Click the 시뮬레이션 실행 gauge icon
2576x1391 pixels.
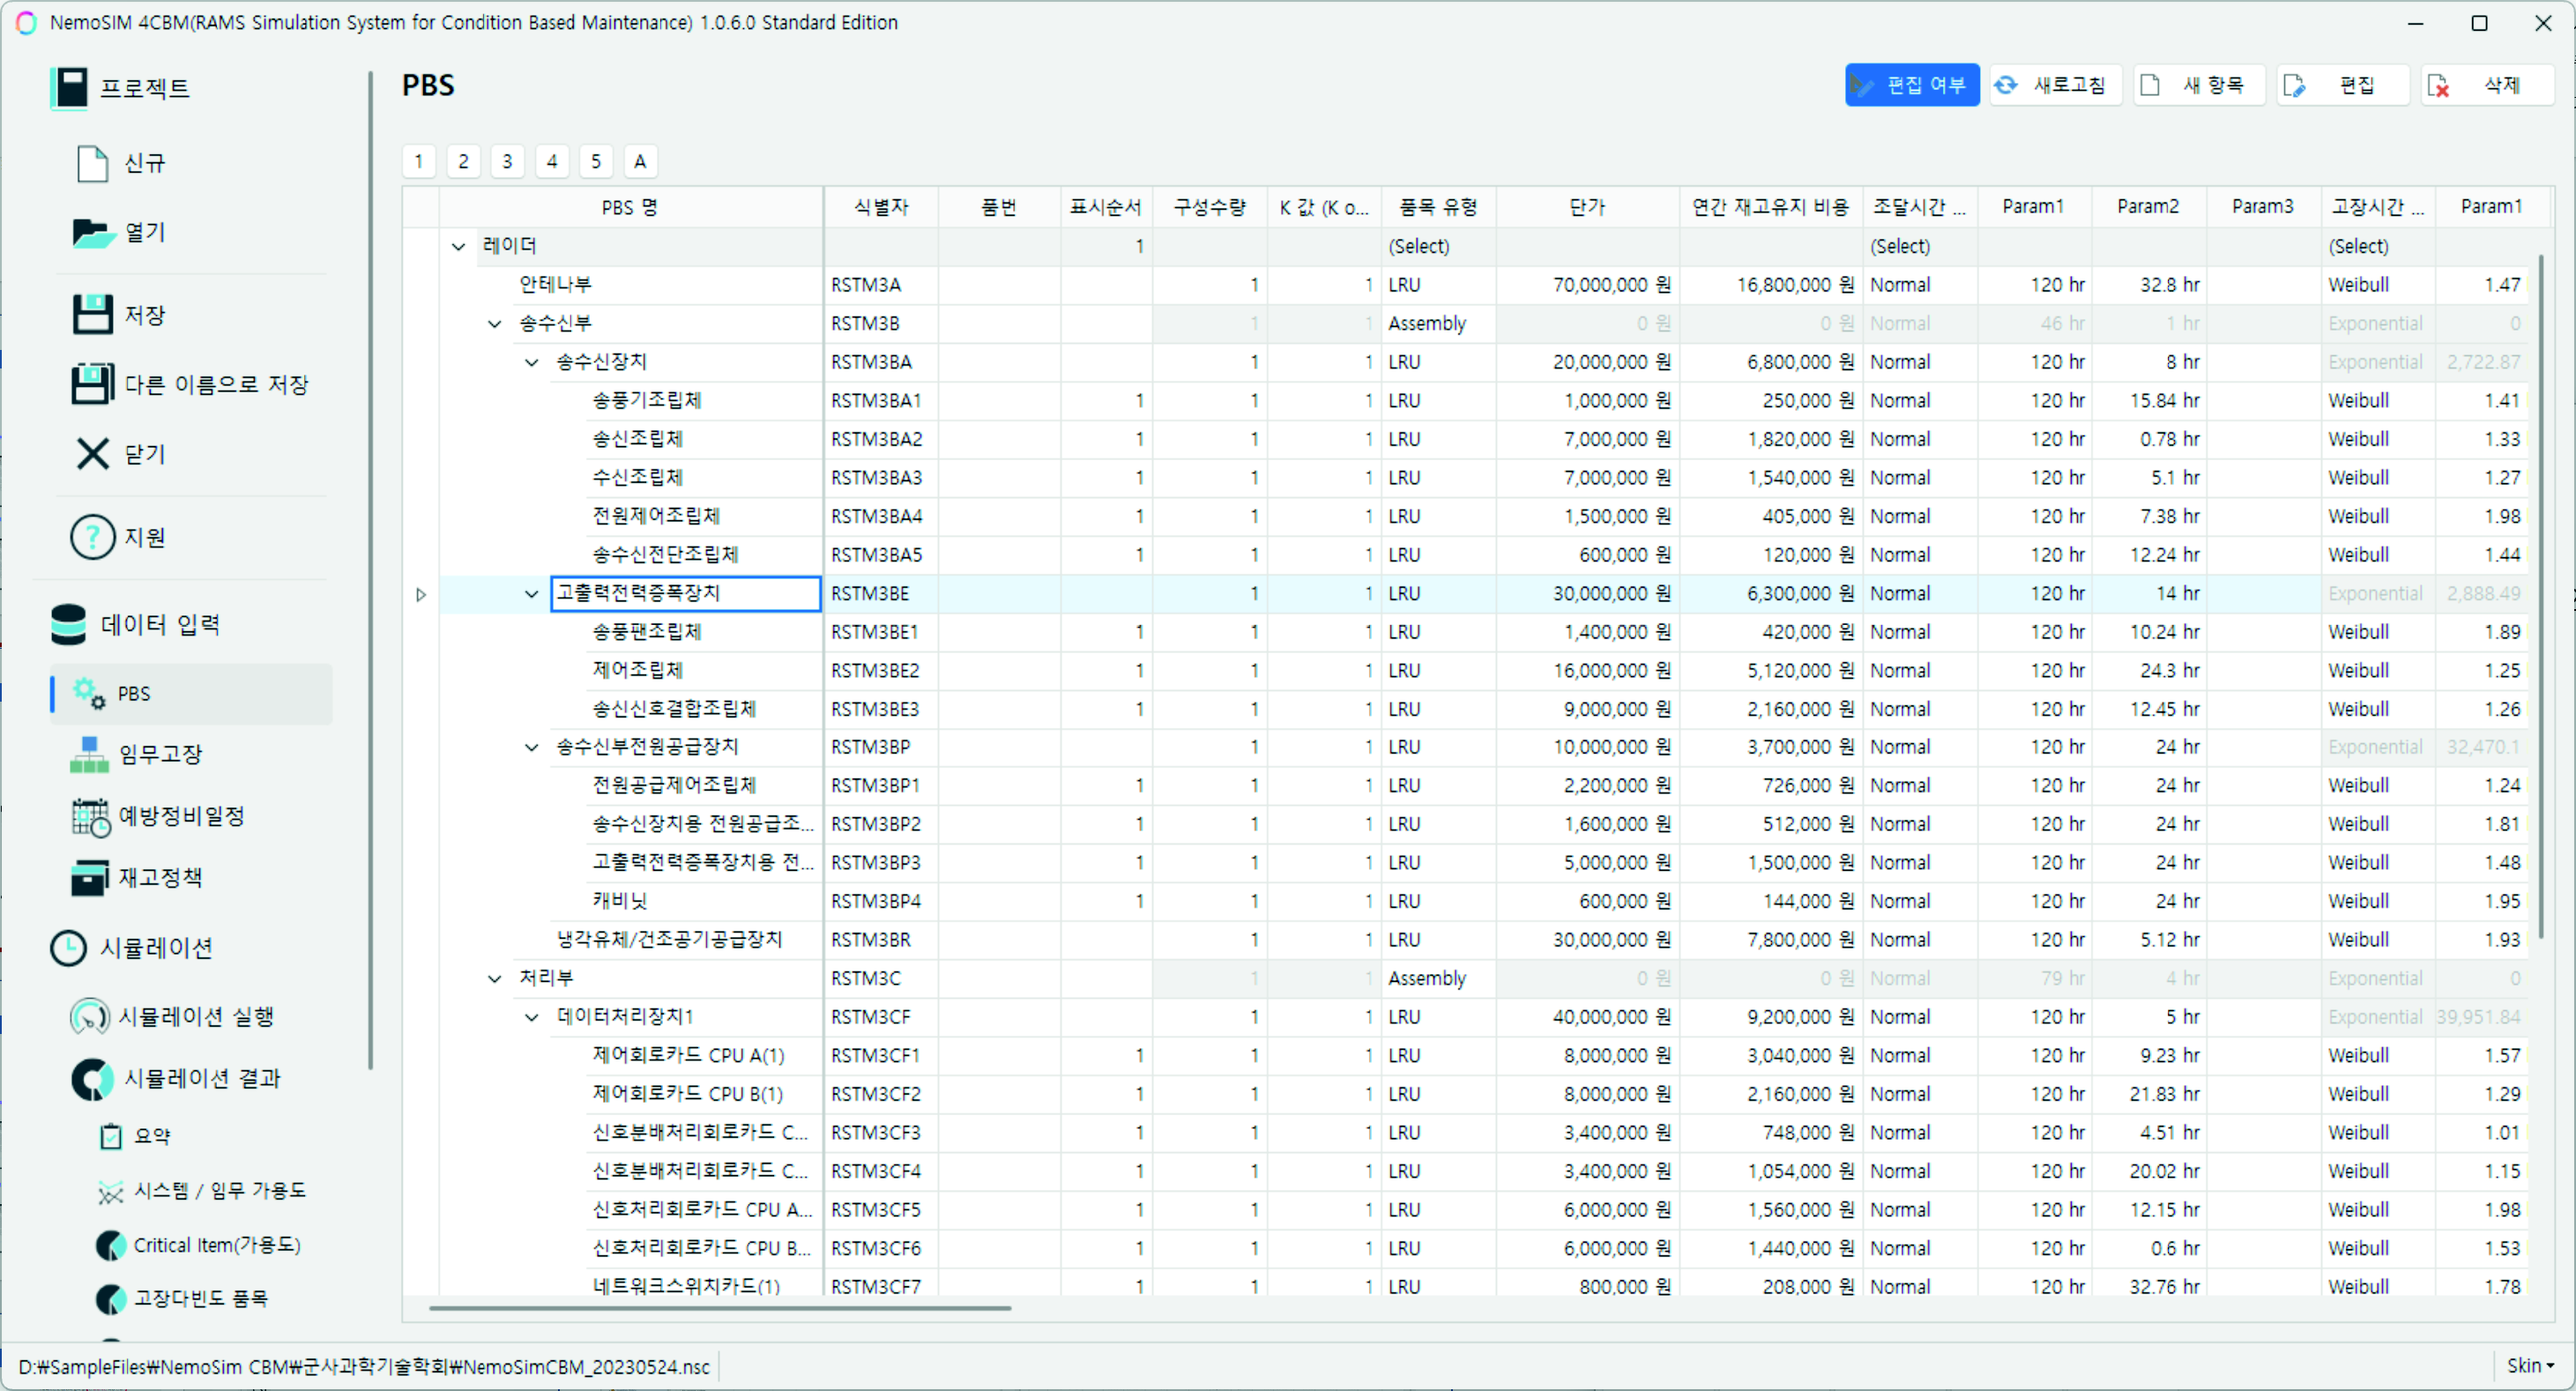tap(89, 1016)
